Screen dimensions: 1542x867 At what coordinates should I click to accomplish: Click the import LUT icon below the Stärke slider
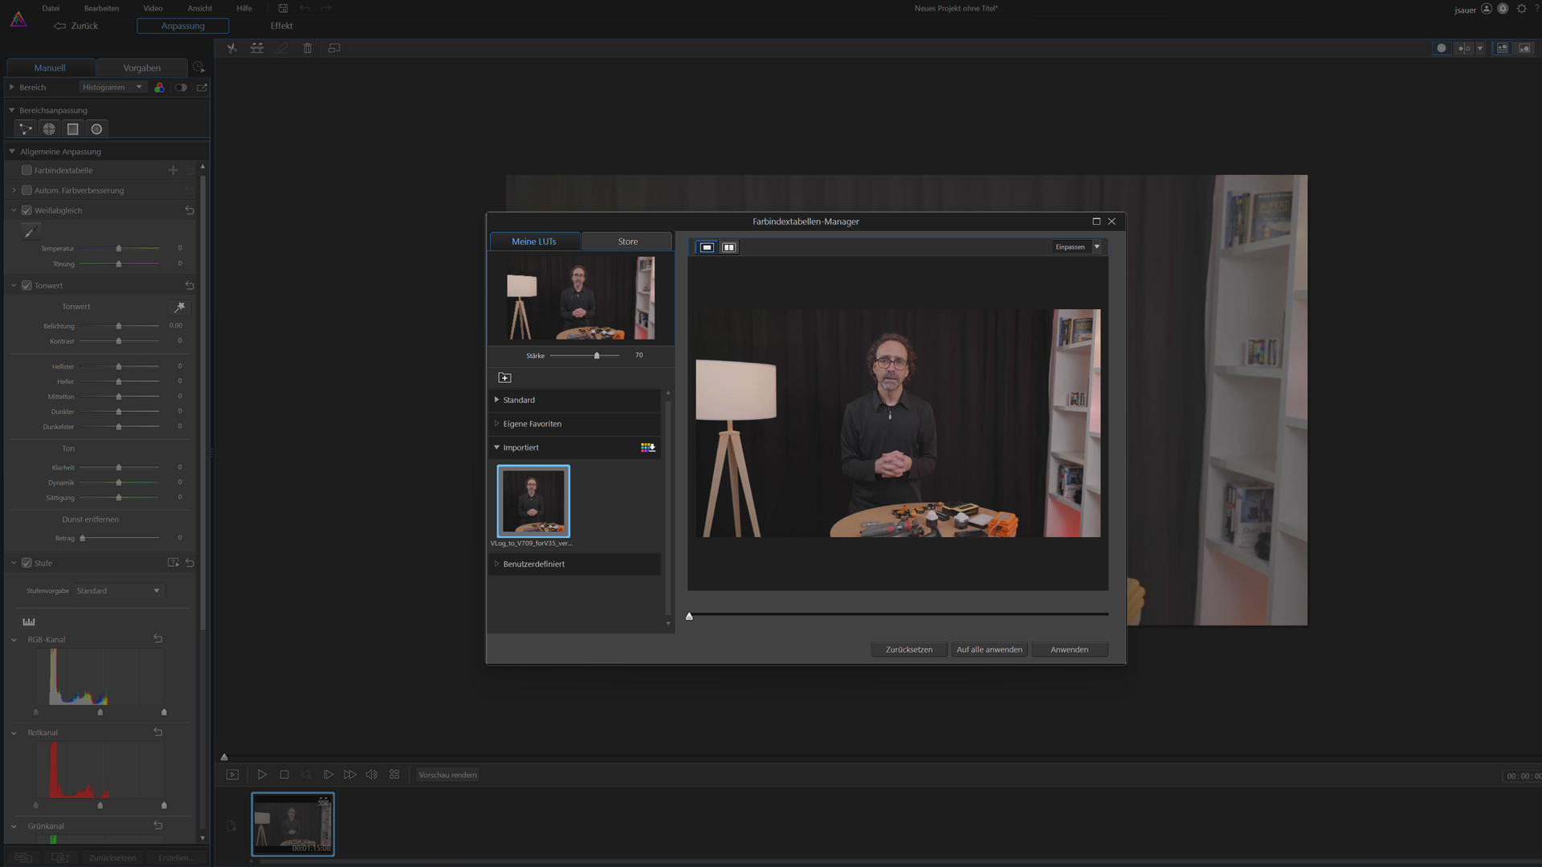coord(504,377)
